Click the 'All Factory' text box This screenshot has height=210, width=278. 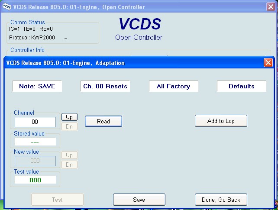[173, 86]
